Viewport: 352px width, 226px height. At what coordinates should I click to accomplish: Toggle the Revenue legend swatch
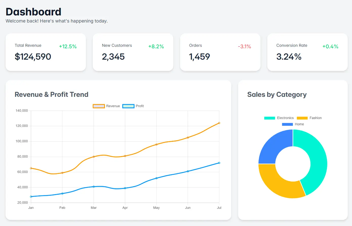[x=99, y=106]
